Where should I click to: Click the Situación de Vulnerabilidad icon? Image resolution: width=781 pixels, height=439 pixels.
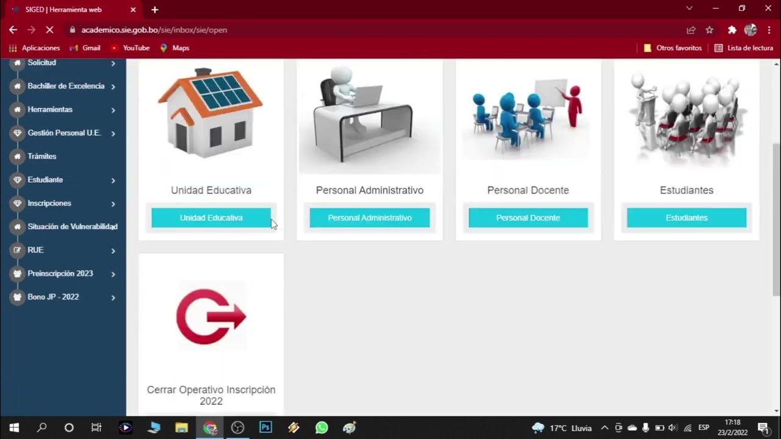(x=18, y=227)
